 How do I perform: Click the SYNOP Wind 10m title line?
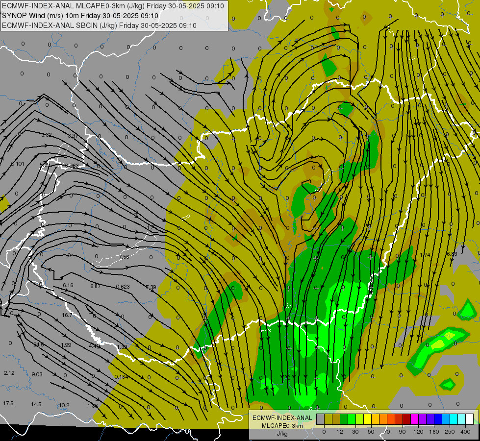pyautogui.click(x=80, y=16)
